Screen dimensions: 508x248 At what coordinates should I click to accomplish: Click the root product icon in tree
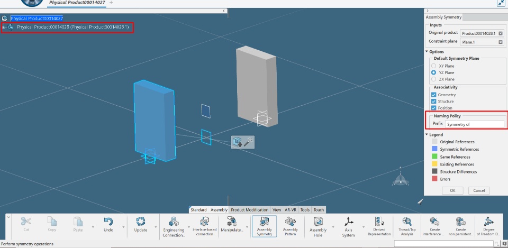tap(5, 19)
